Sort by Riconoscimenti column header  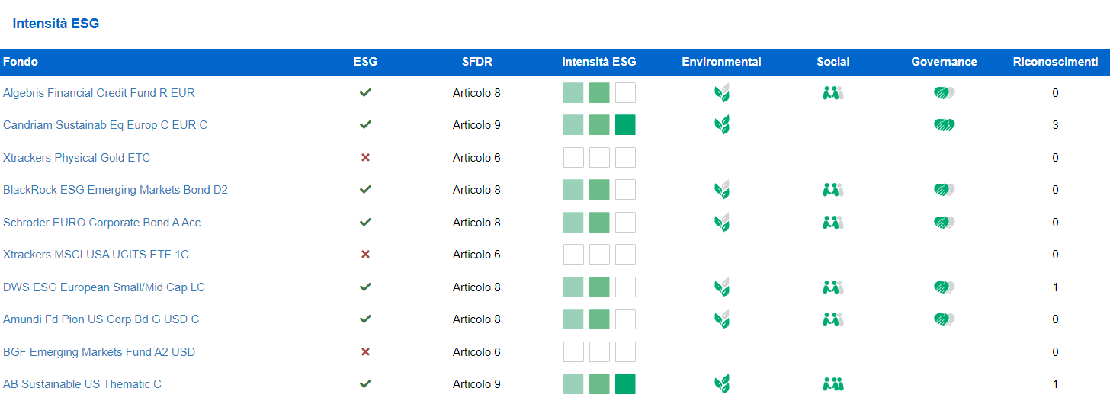tap(1055, 62)
